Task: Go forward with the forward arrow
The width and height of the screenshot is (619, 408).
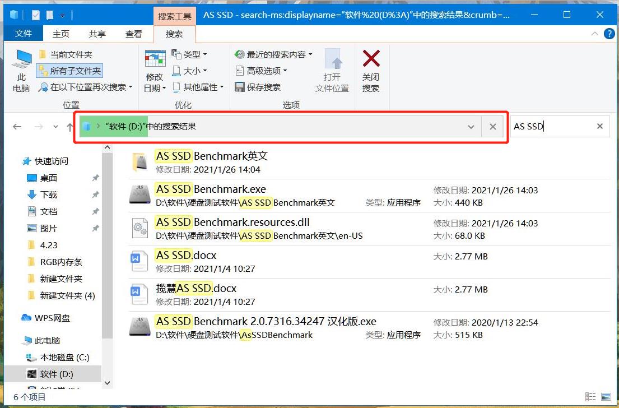Action: click(39, 127)
